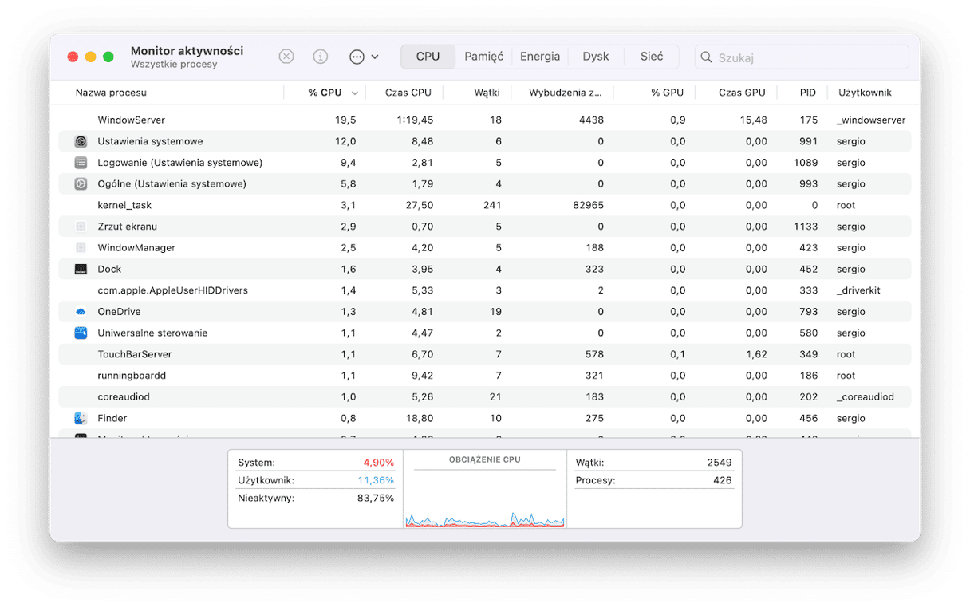
Task: Click WindowServer CPU time 1:19,45
Action: [415, 120]
